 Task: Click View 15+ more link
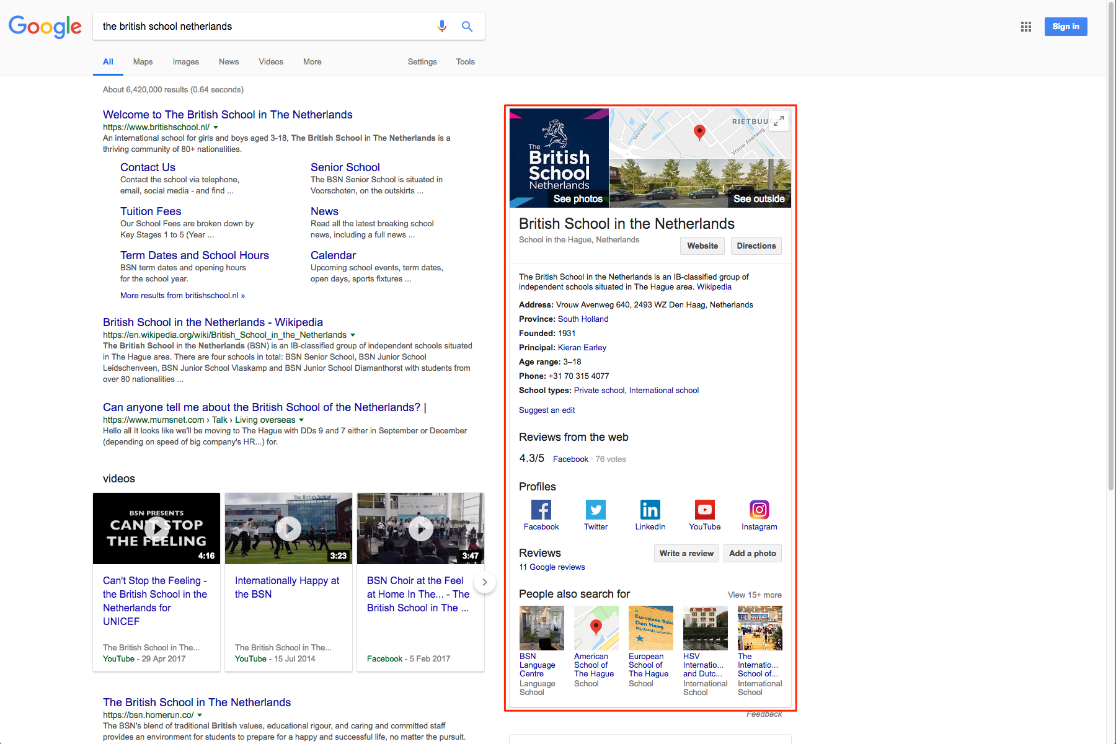click(x=755, y=595)
